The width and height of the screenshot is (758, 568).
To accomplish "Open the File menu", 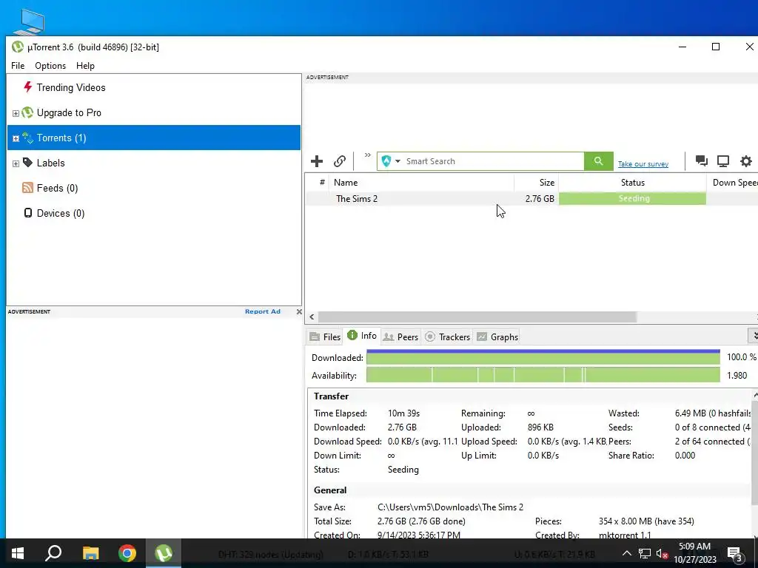I will [x=18, y=66].
